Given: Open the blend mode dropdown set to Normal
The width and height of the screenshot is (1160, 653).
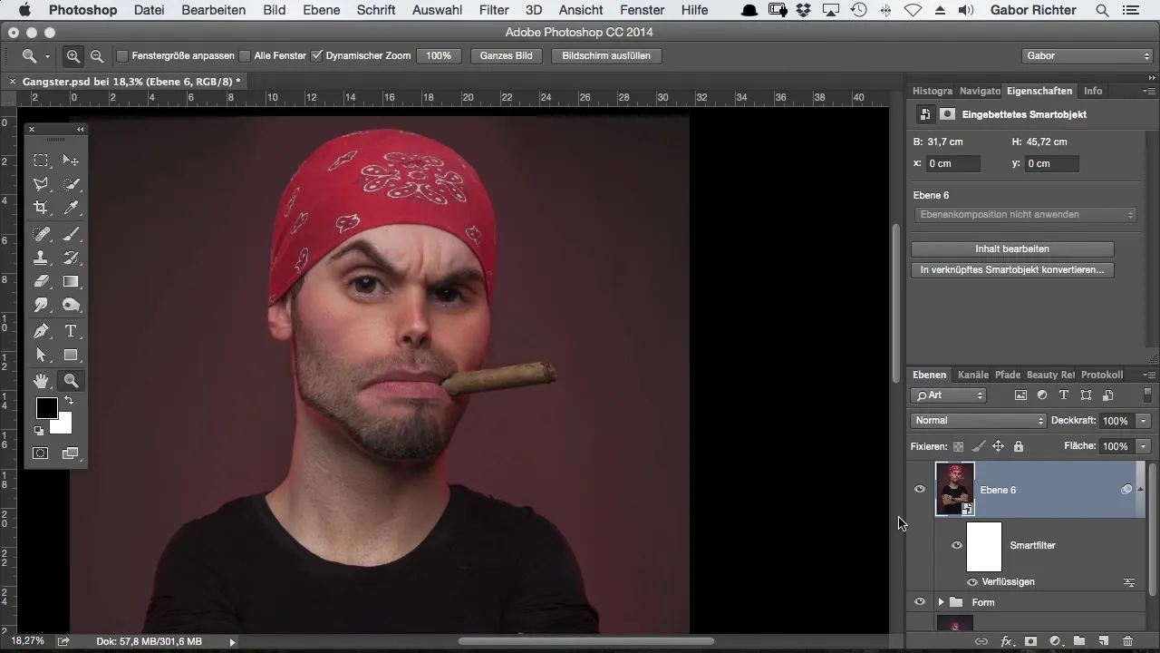Looking at the screenshot, I should click(979, 421).
